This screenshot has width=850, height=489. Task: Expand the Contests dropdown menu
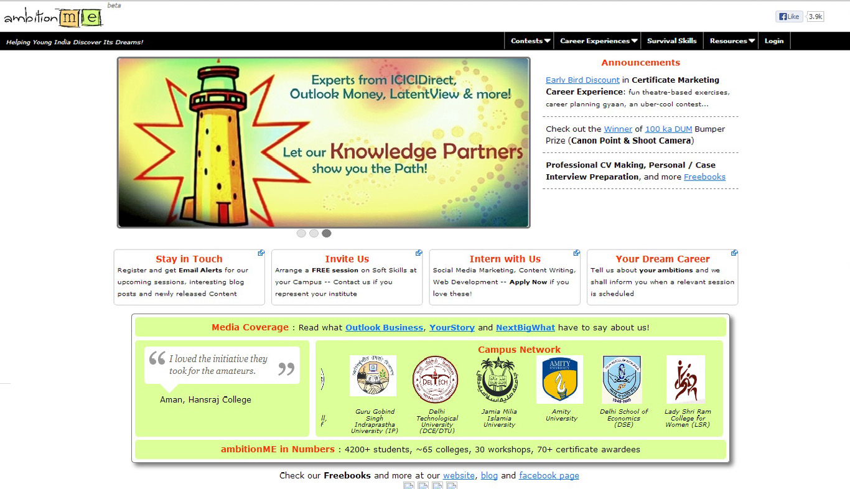pyautogui.click(x=530, y=41)
